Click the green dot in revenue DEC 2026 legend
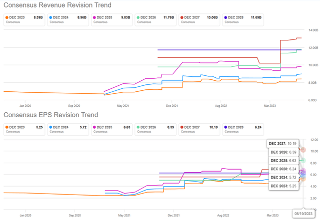Image resolution: width=320 pixels, height=219 pixels. 138,17
